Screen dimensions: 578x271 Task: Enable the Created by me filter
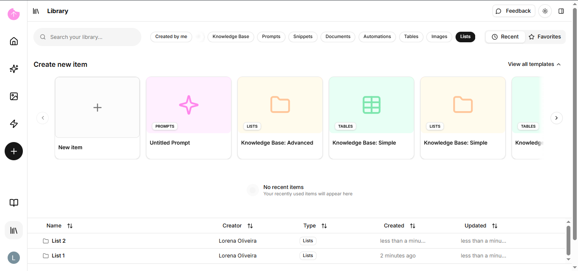[x=171, y=37]
